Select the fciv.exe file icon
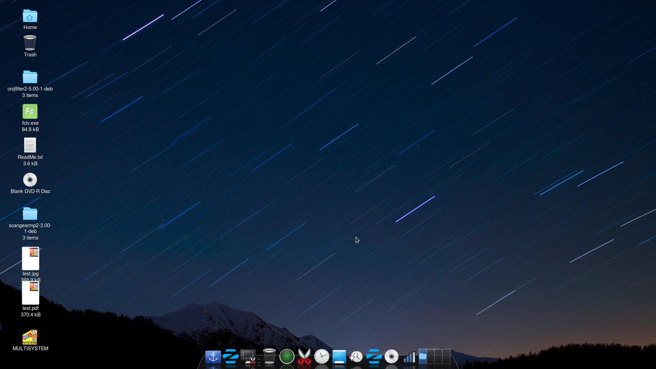 pyautogui.click(x=30, y=111)
